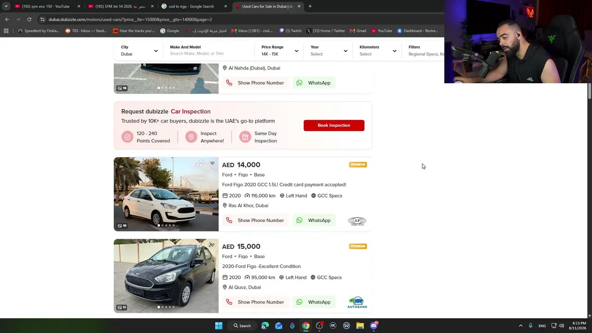Open the Dashboard - Restre... bookmark
Image resolution: width=592 pixels, height=333 pixels.
pyautogui.click(x=417, y=31)
